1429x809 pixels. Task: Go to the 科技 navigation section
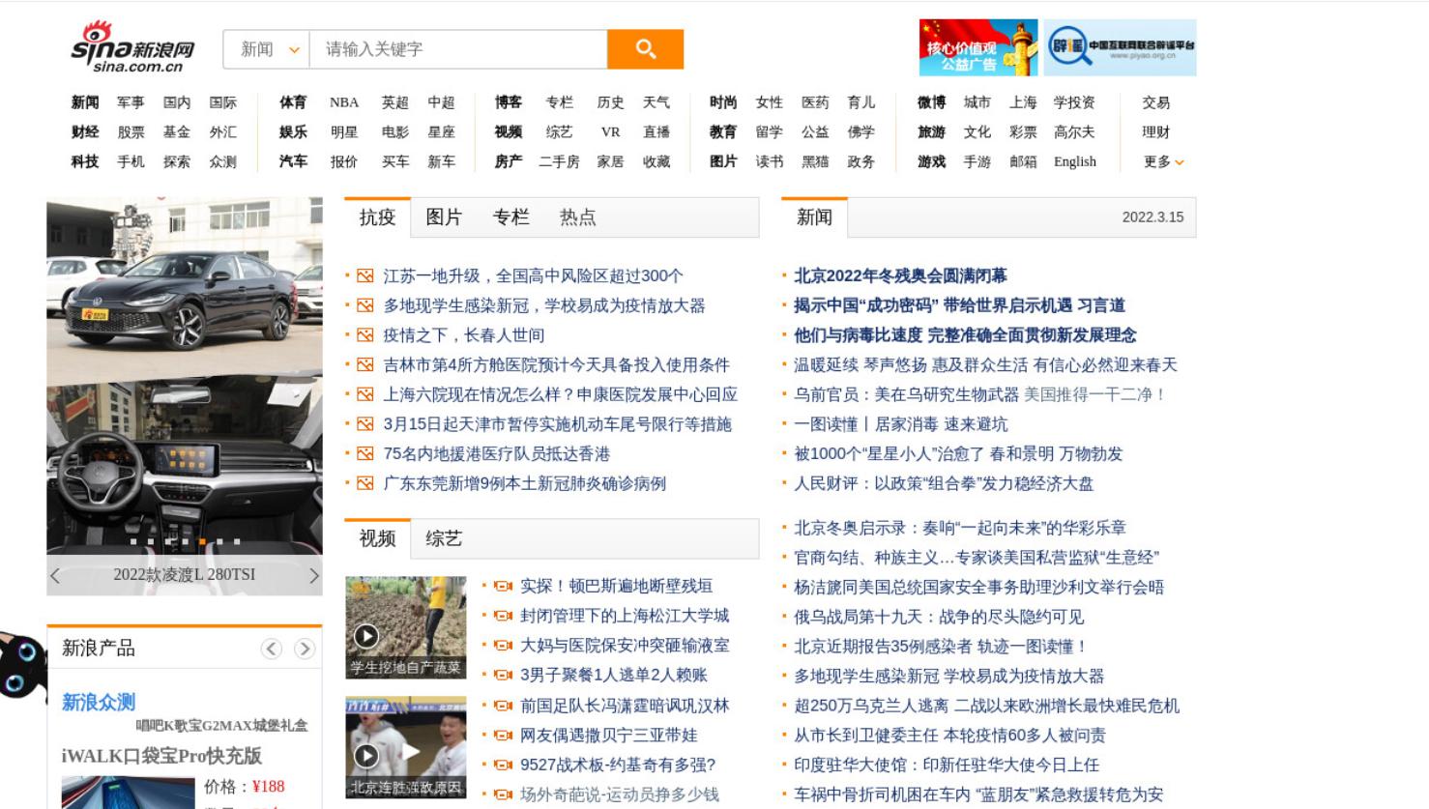click(85, 161)
